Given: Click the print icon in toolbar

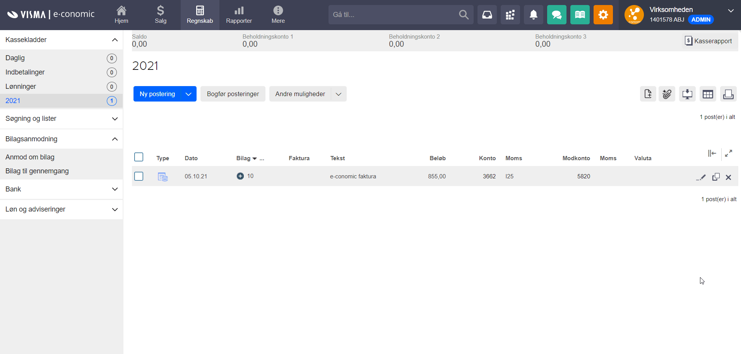Looking at the screenshot, I should (728, 94).
